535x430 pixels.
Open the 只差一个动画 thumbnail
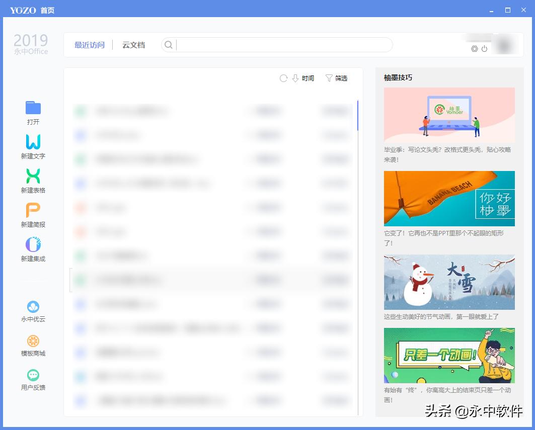(449, 356)
